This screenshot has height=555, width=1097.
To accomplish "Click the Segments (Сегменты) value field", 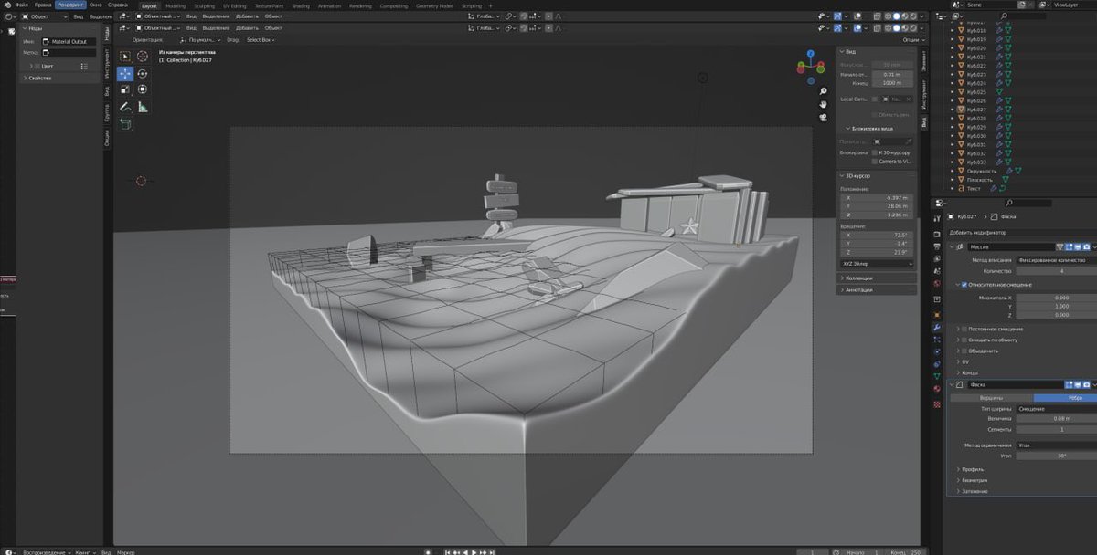I will (1056, 429).
